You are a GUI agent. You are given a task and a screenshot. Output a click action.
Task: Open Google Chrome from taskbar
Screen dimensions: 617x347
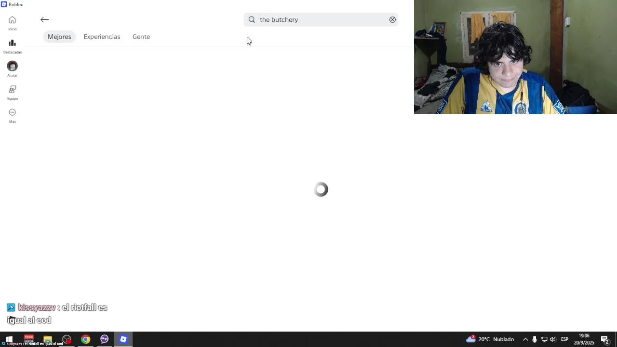85,339
